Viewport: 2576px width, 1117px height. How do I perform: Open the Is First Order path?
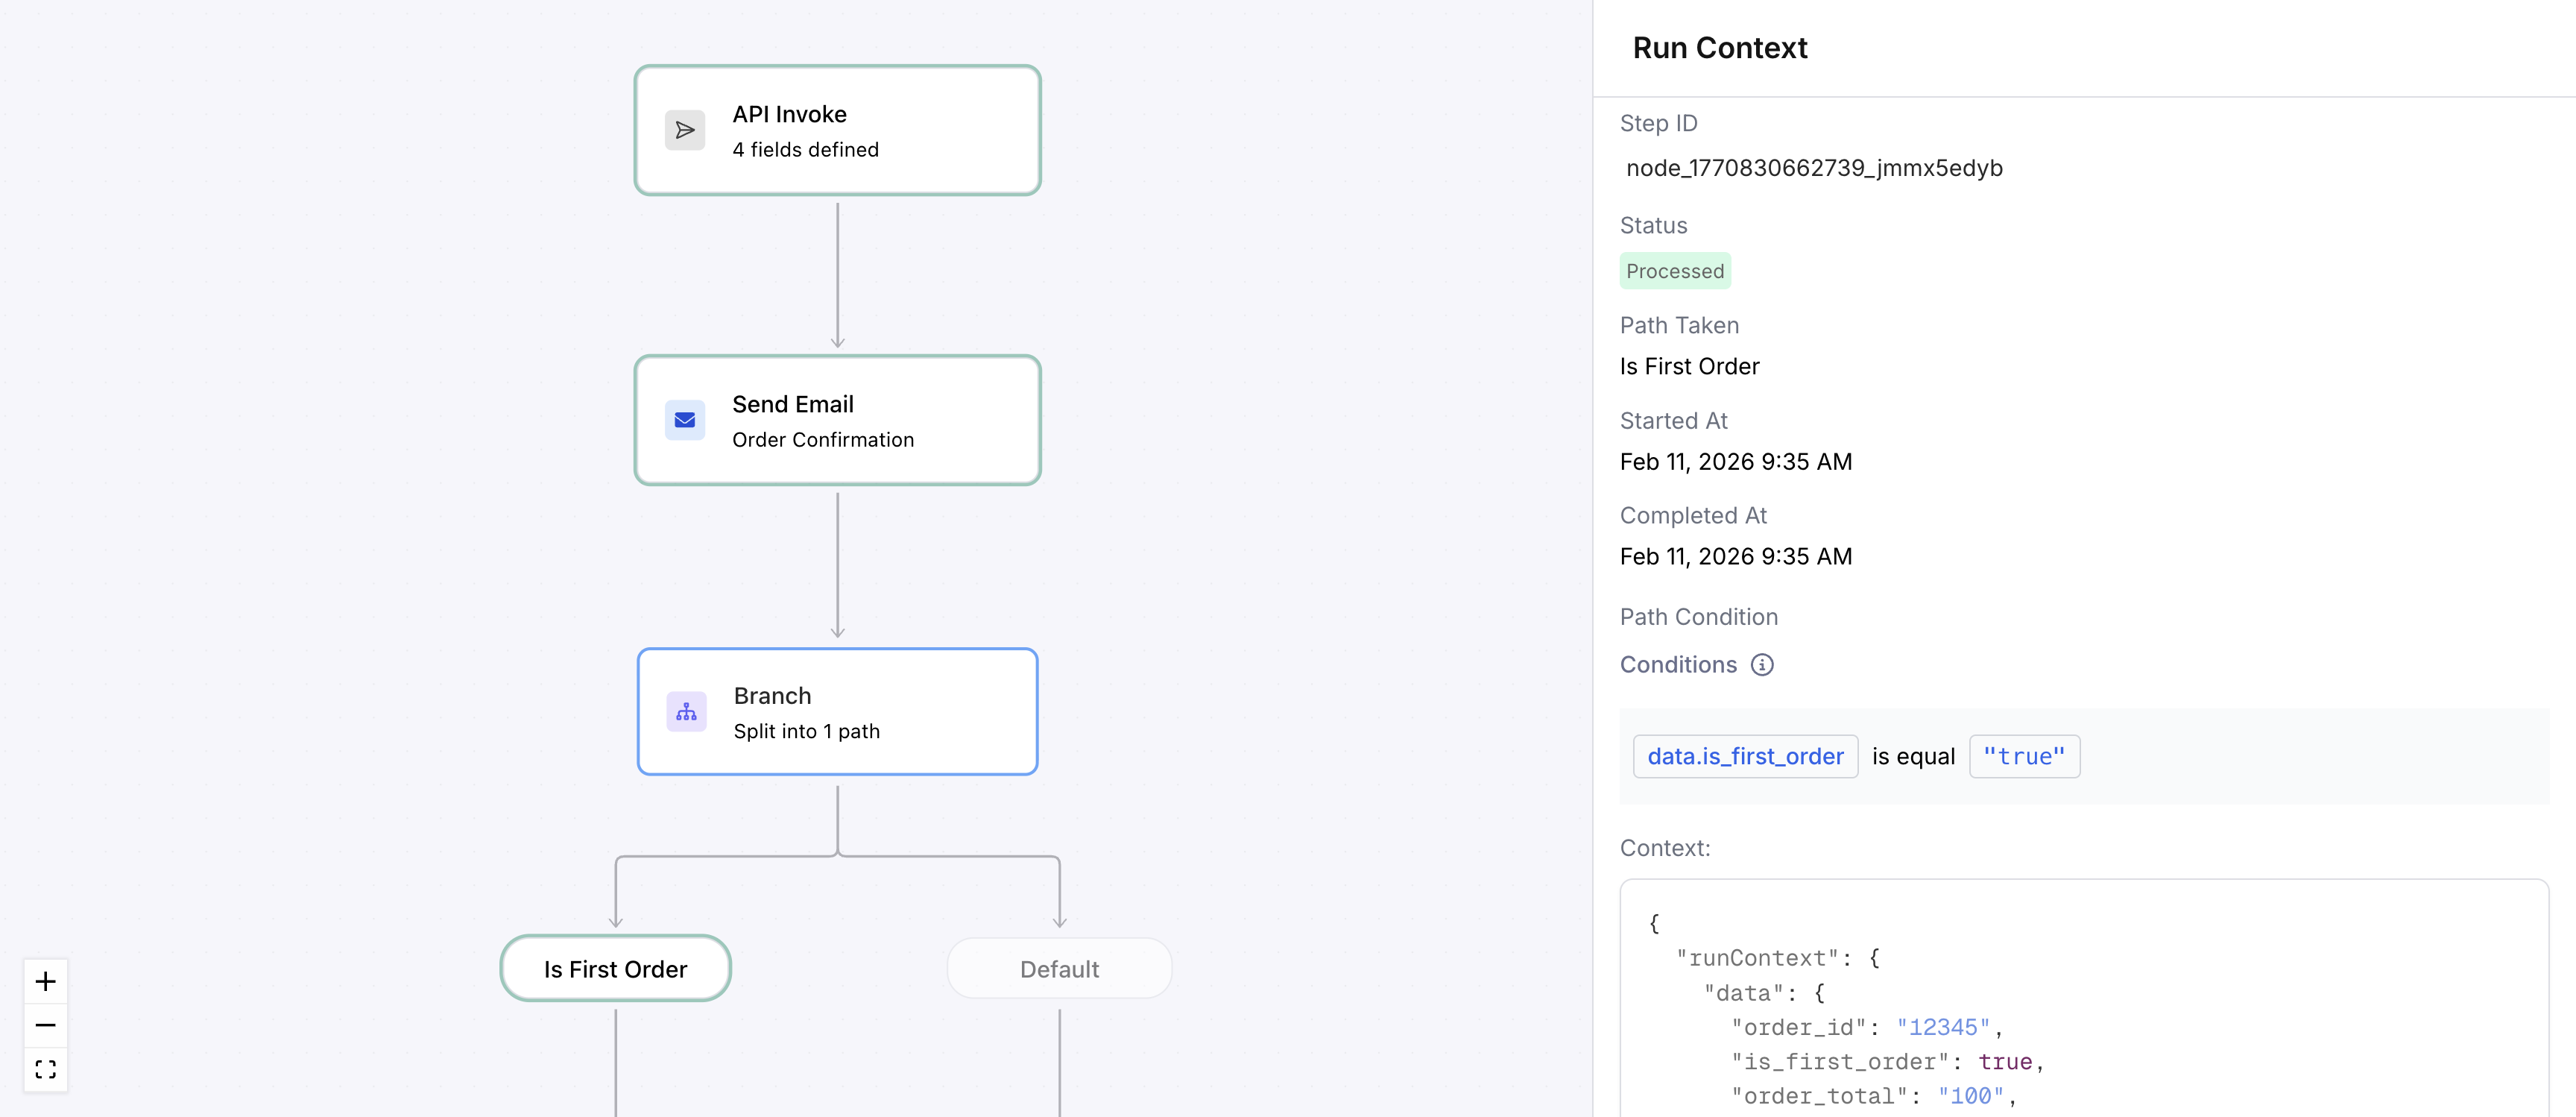click(616, 969)
